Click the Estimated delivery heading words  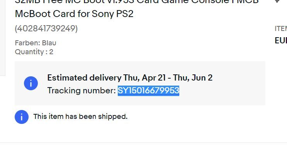84,78
